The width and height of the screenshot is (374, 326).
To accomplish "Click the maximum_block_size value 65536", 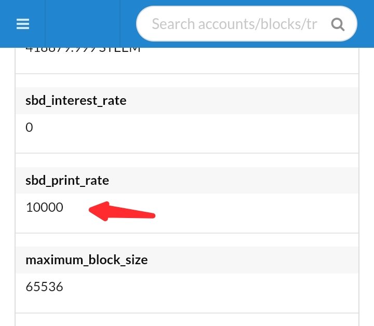I will (44, 287).
